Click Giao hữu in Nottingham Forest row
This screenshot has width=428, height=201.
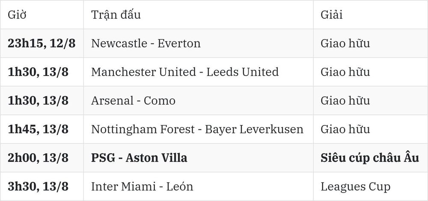click(345, 129)
